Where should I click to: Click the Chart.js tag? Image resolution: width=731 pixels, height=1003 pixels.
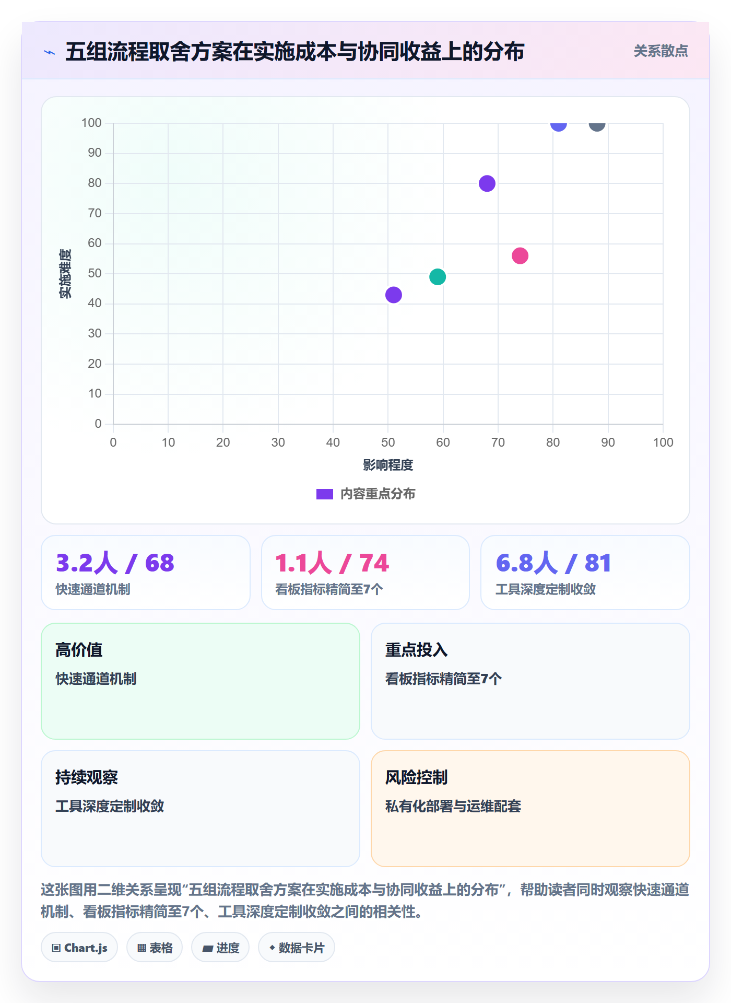click(x=79, y=948)
